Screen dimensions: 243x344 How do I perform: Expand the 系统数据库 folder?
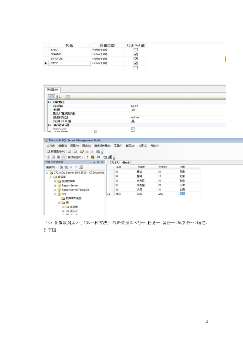pos(55,181)
